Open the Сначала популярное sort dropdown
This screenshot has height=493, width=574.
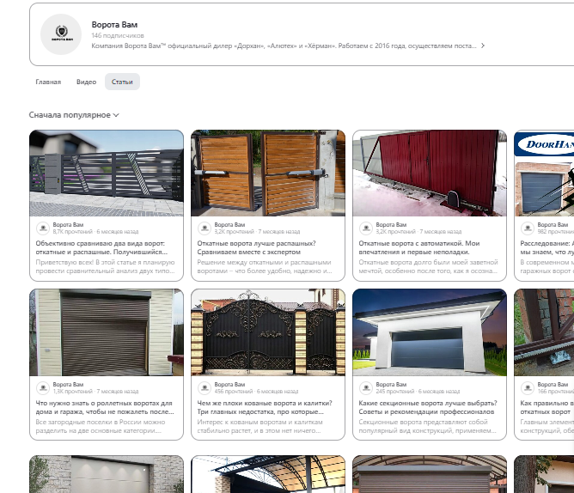click(74, 115)
